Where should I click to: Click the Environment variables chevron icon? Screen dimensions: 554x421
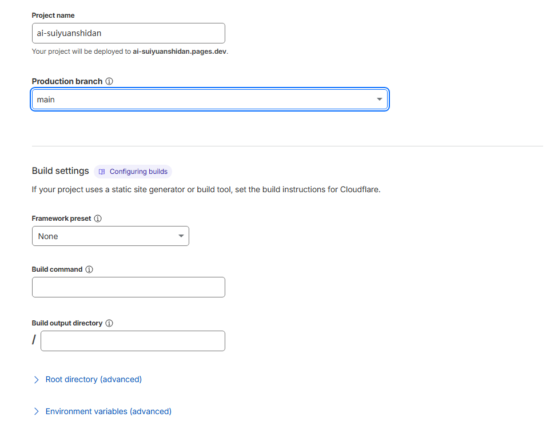[37, 411]
